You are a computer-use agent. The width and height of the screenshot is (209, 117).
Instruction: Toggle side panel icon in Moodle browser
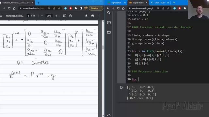pyautogui.click(x=81, y=8)
